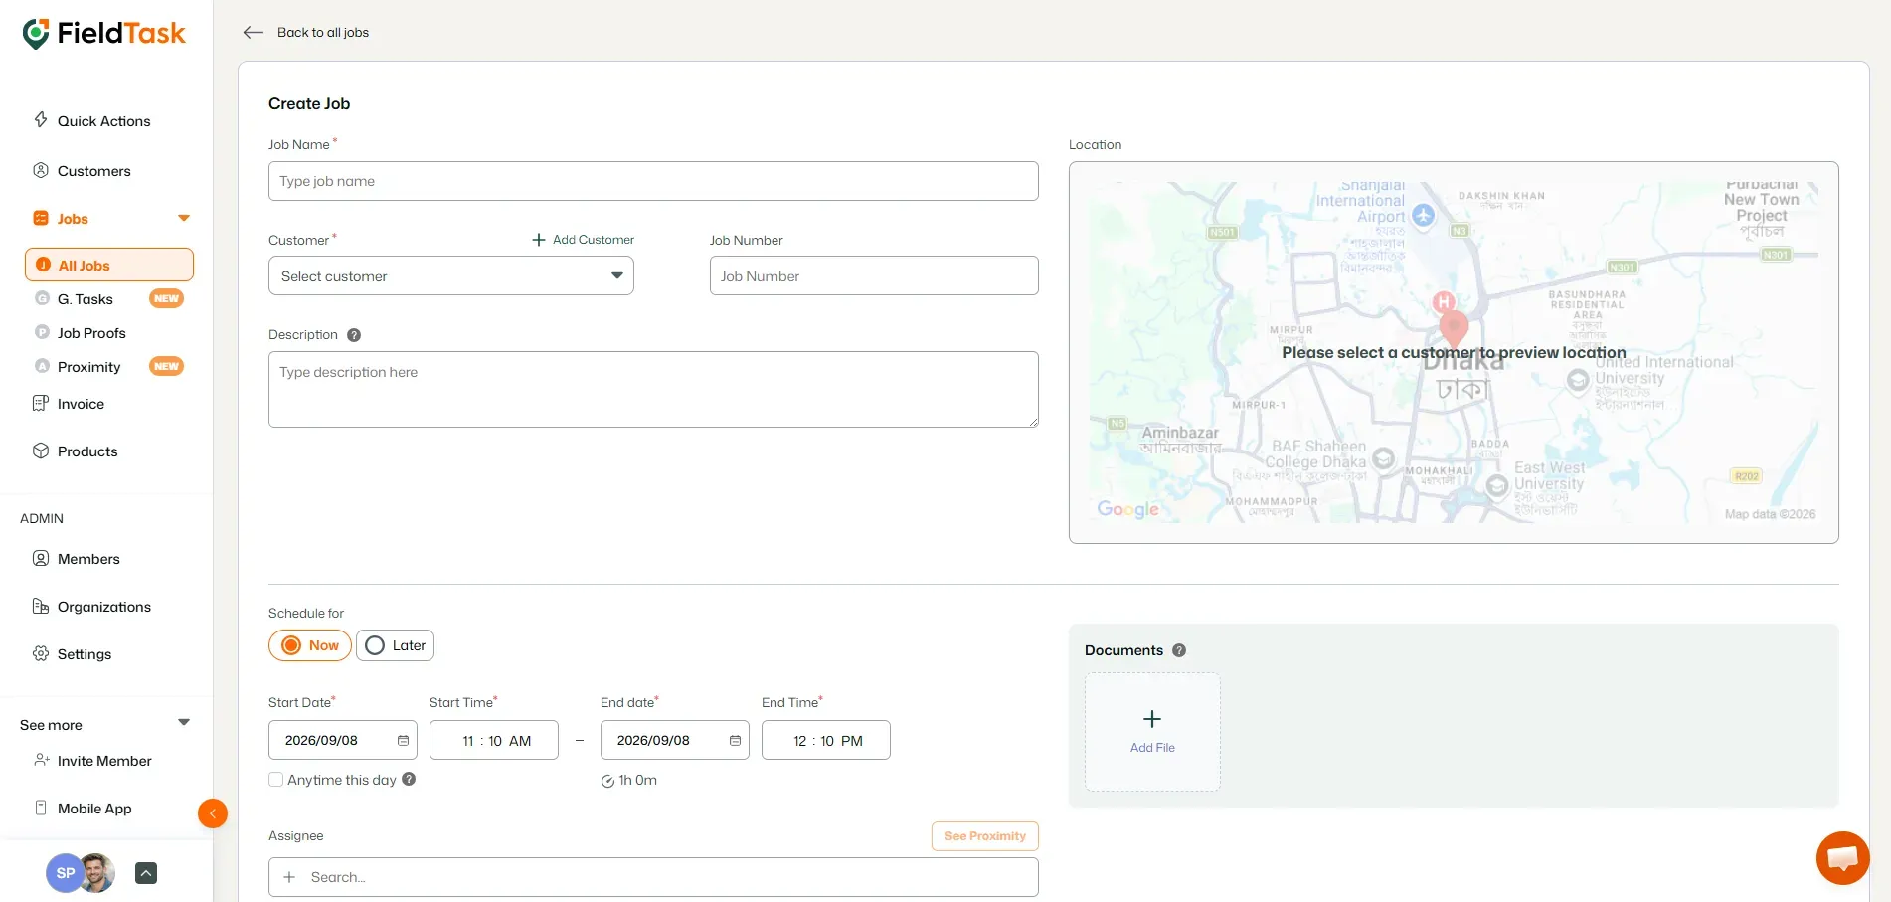Focus the Job Name input
The height and width of the screenshot is (902, 1891).
(653, 182)
